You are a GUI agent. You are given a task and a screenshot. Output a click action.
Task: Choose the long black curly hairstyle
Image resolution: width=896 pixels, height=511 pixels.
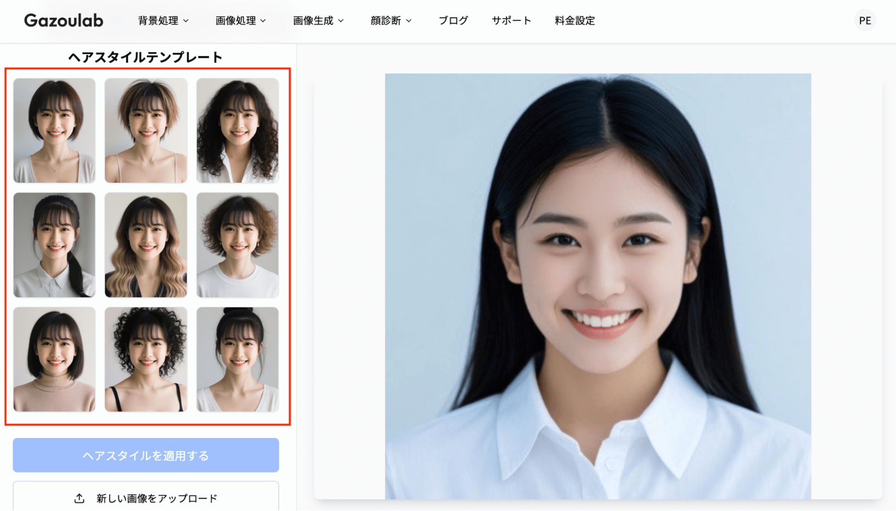(x=238, y=130)
